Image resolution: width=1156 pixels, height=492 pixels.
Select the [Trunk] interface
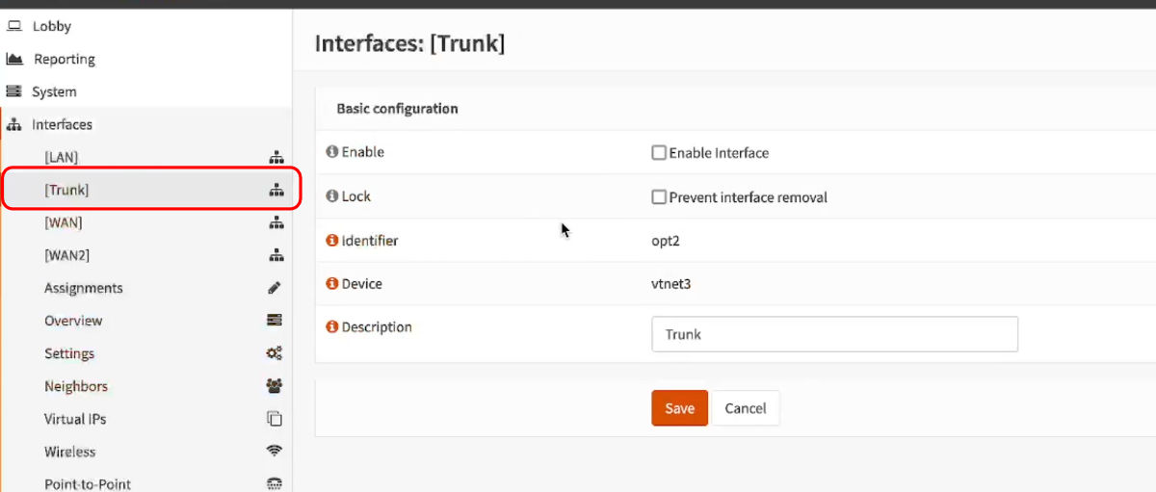pyautogui.click(x=66, y=190)
